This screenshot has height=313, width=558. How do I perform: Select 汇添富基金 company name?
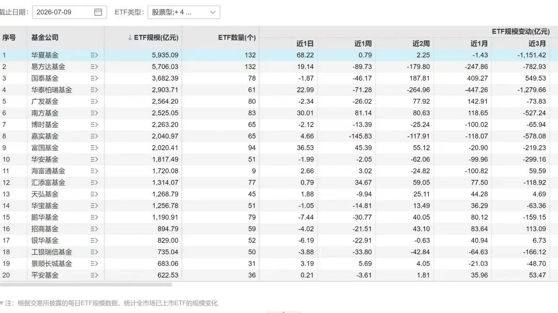(x=48, y=182)
